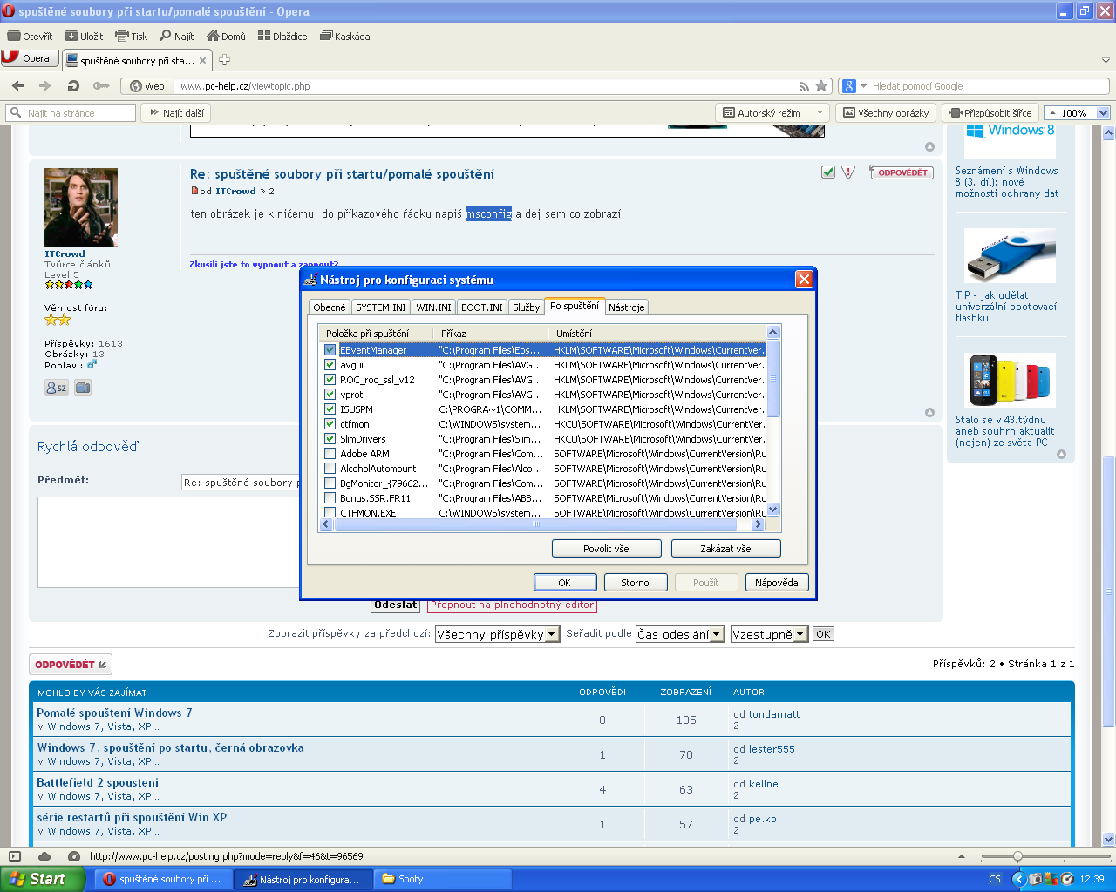
Task: Click the bookmark star icon in address bar
Action: (820, 86)
